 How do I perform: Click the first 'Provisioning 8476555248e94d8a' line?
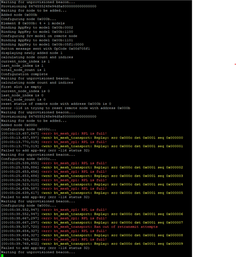(x=49, y=6)
